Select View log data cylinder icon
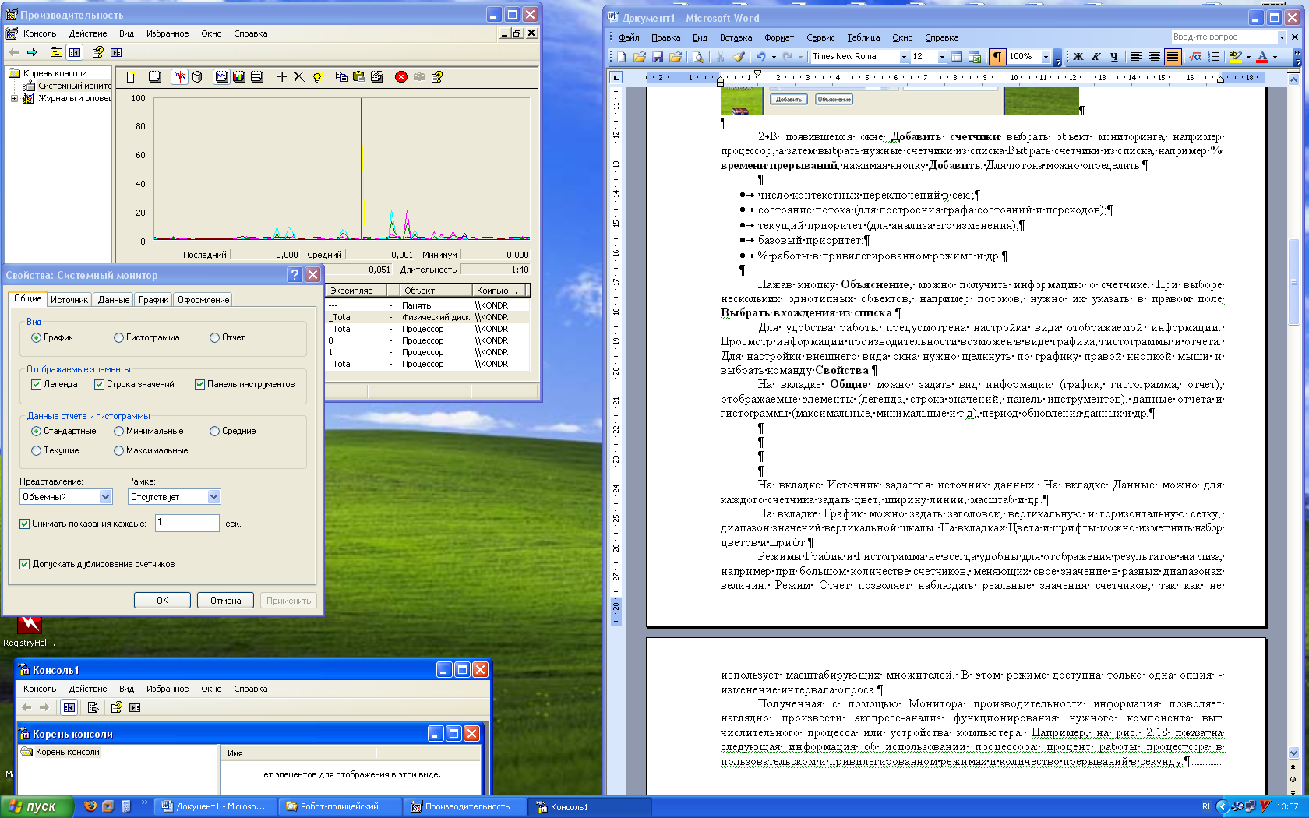 point(197,76)
